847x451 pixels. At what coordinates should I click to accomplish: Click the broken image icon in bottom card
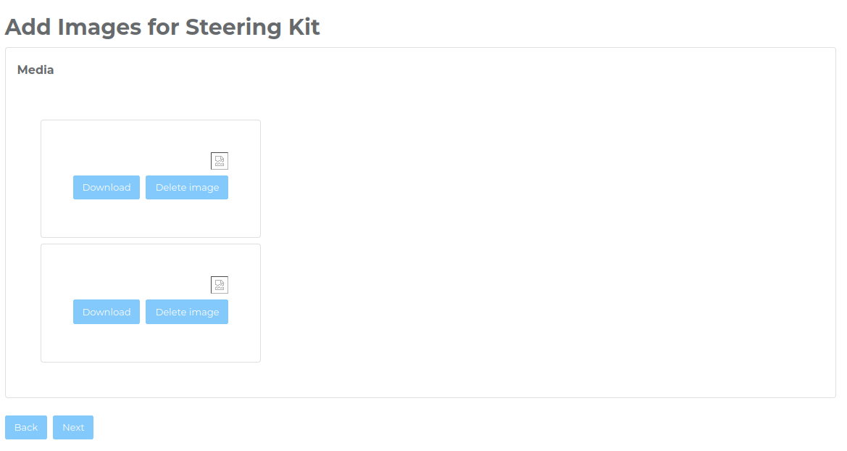click(x=220, y=285)
